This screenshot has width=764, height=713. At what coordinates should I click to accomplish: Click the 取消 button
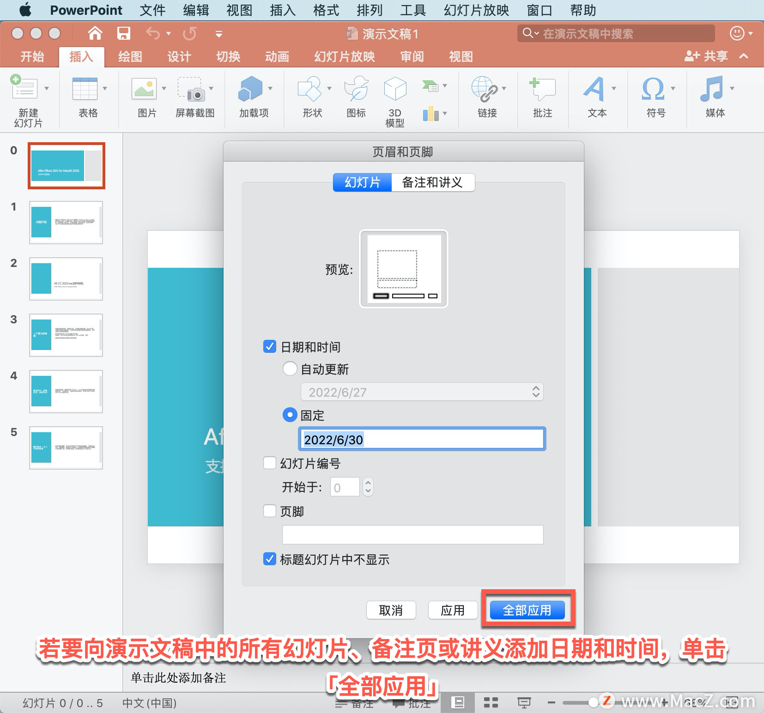coord(391,610)
